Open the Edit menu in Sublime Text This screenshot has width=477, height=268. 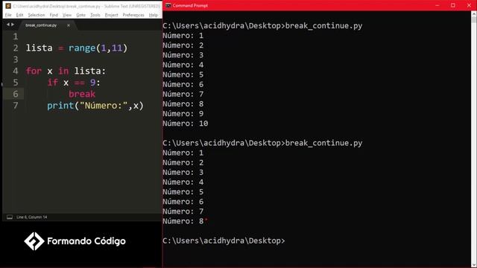[20, 15]
